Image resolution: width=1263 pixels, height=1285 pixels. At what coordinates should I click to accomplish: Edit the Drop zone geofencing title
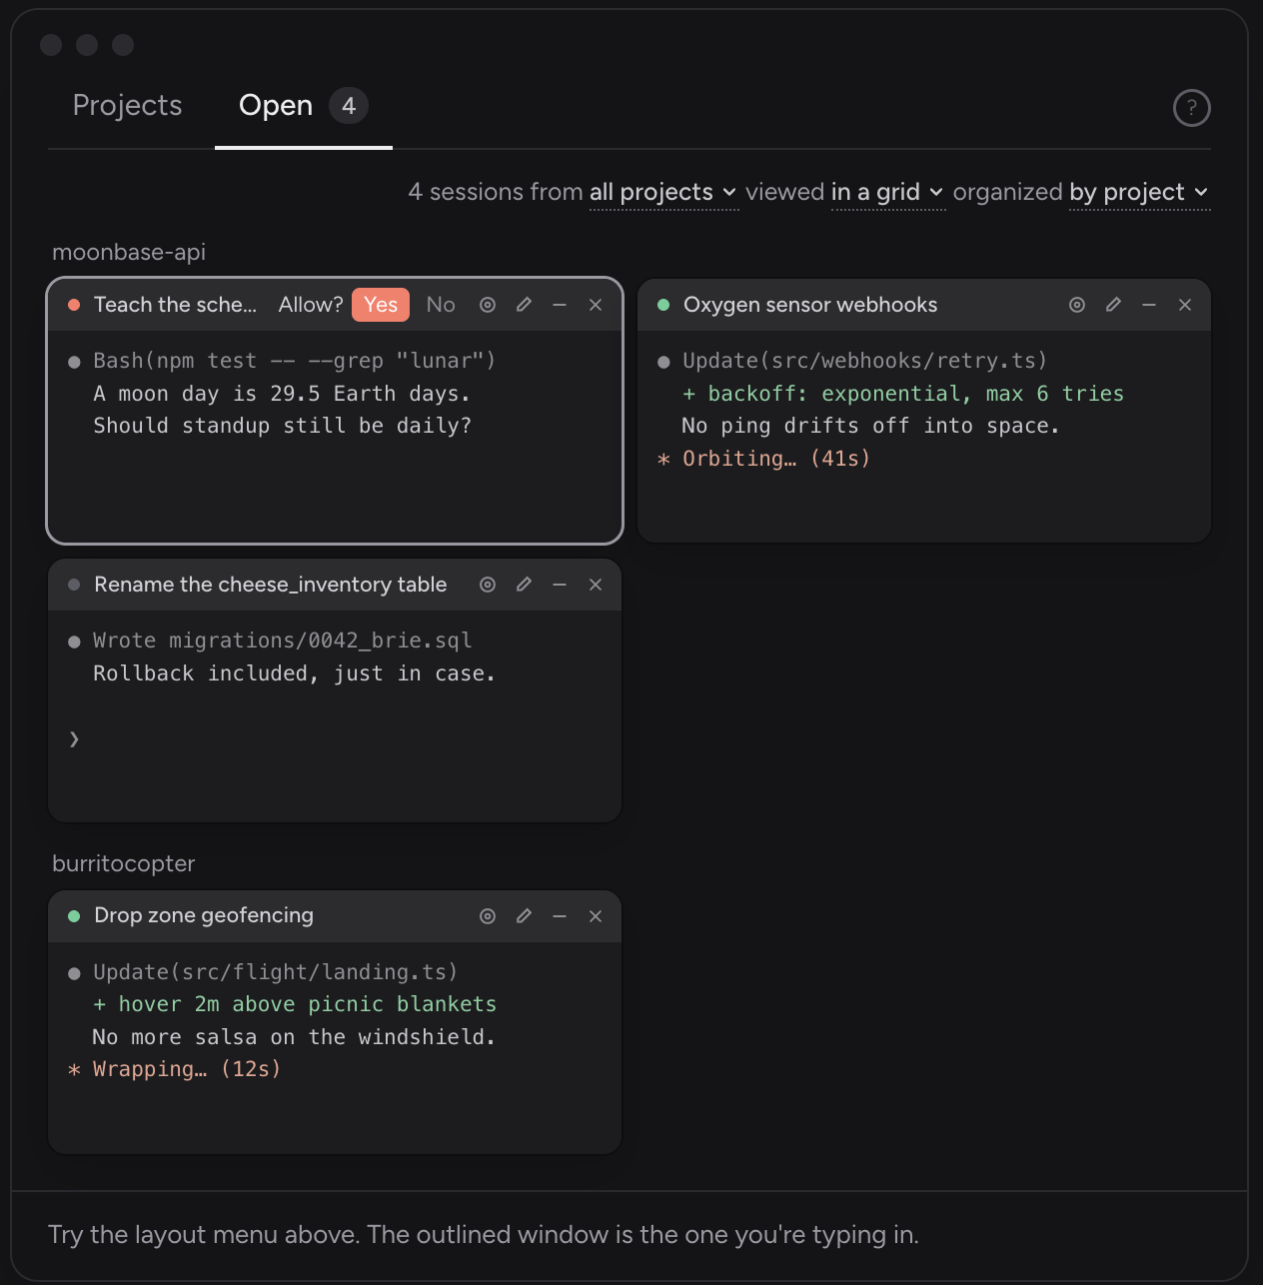click(x=524, y=916)
